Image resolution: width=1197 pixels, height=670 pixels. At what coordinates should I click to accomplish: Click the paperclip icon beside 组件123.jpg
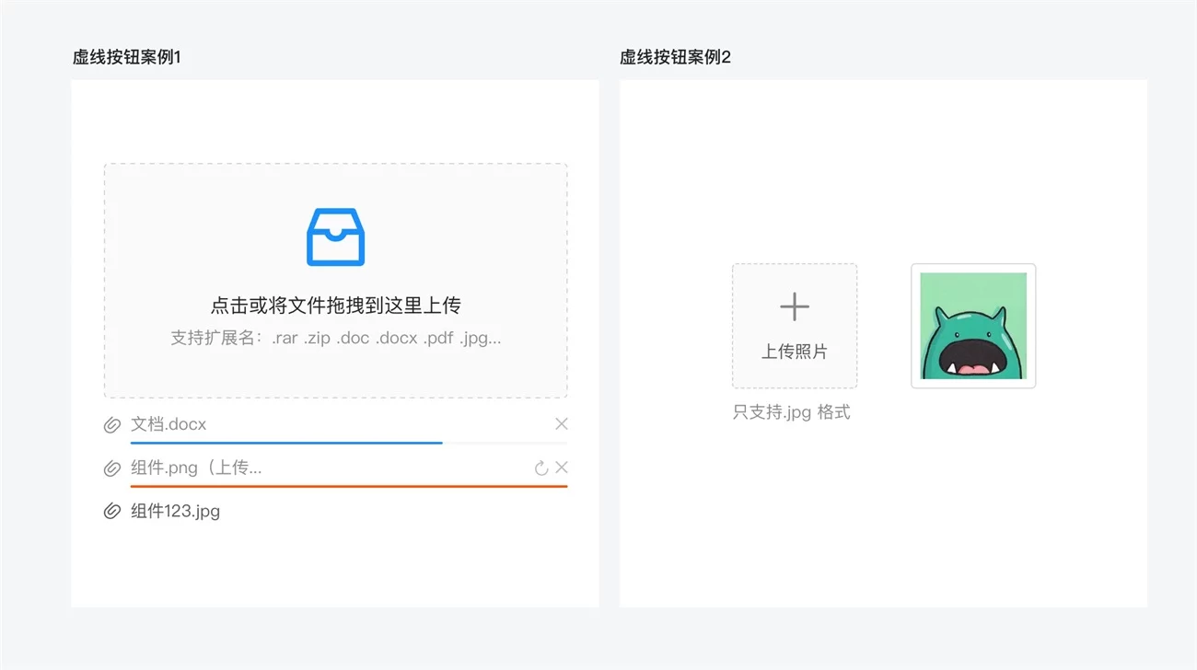112,512
